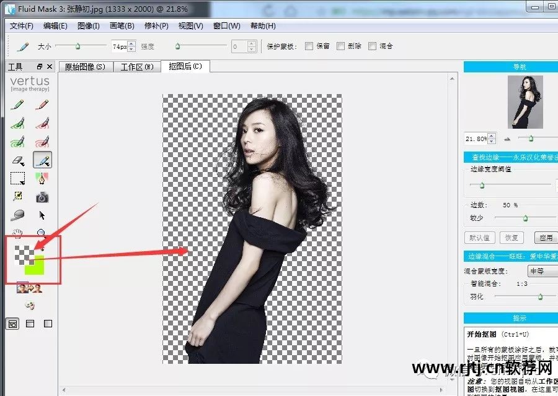Viewport: 558px width, 396px height.
Task: Open the 画笔(B) menu
Action: [x=122, y=25]
